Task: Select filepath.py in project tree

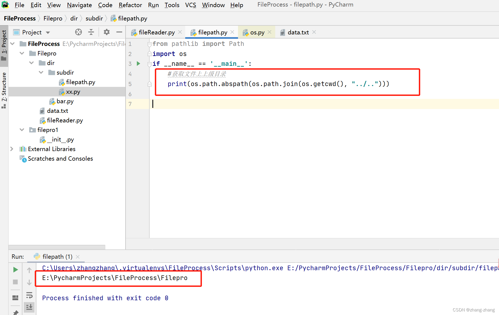Action: pyautogui.click(x=80, y=82)
